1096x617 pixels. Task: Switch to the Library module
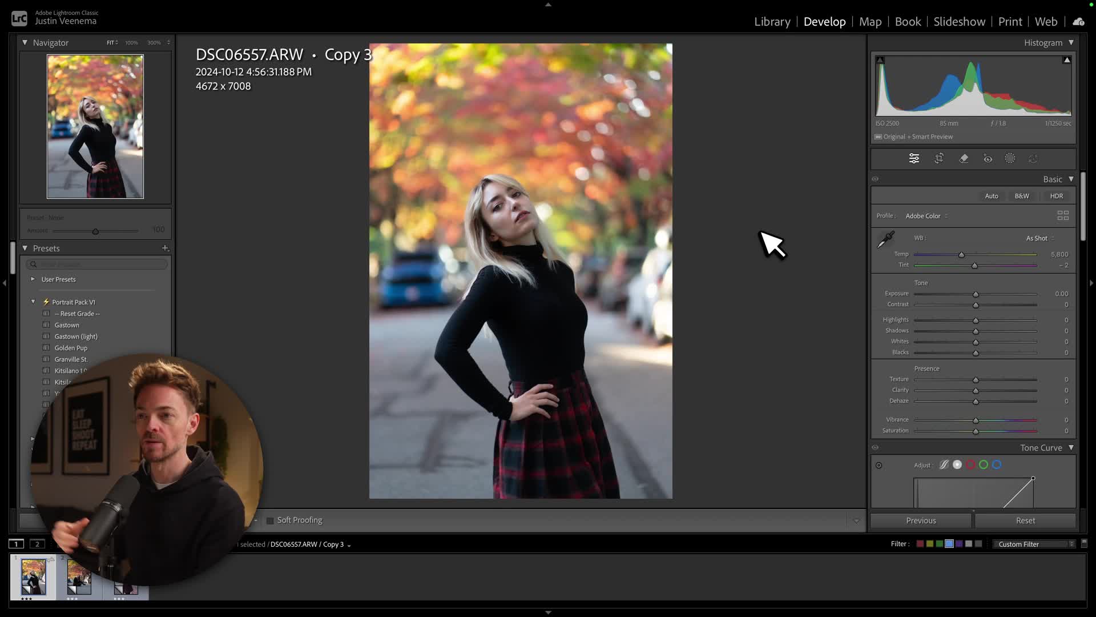[x=772, y=21]
